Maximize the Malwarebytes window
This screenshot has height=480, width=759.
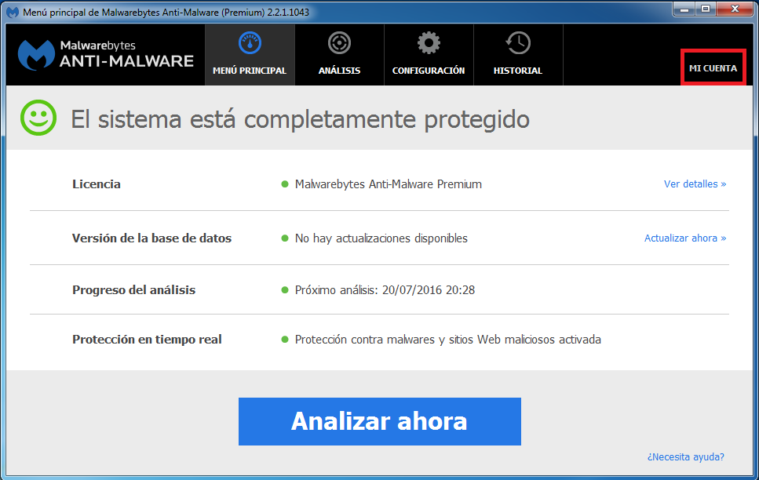coord(706,9)
